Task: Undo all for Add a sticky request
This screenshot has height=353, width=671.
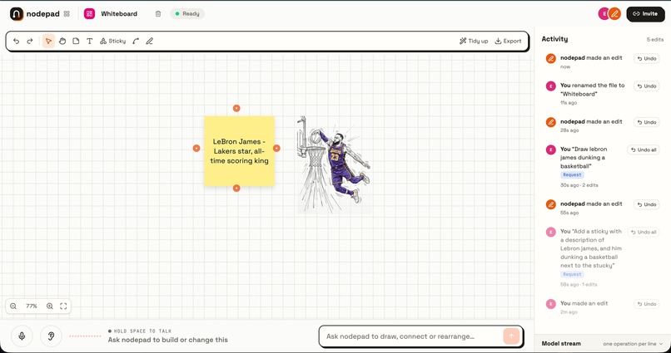Action: pyautogui.click(x=644, y=233)
